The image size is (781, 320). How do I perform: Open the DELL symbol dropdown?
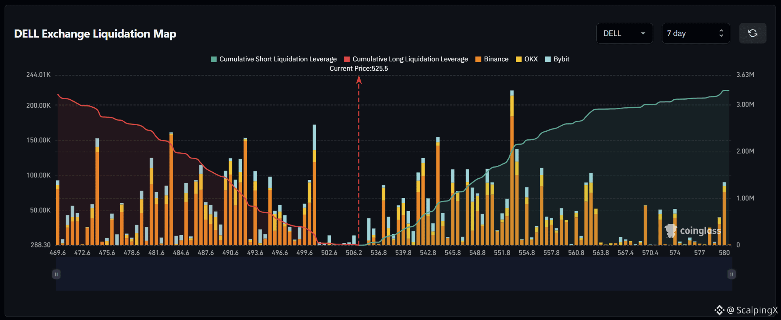tap(624, 33)
